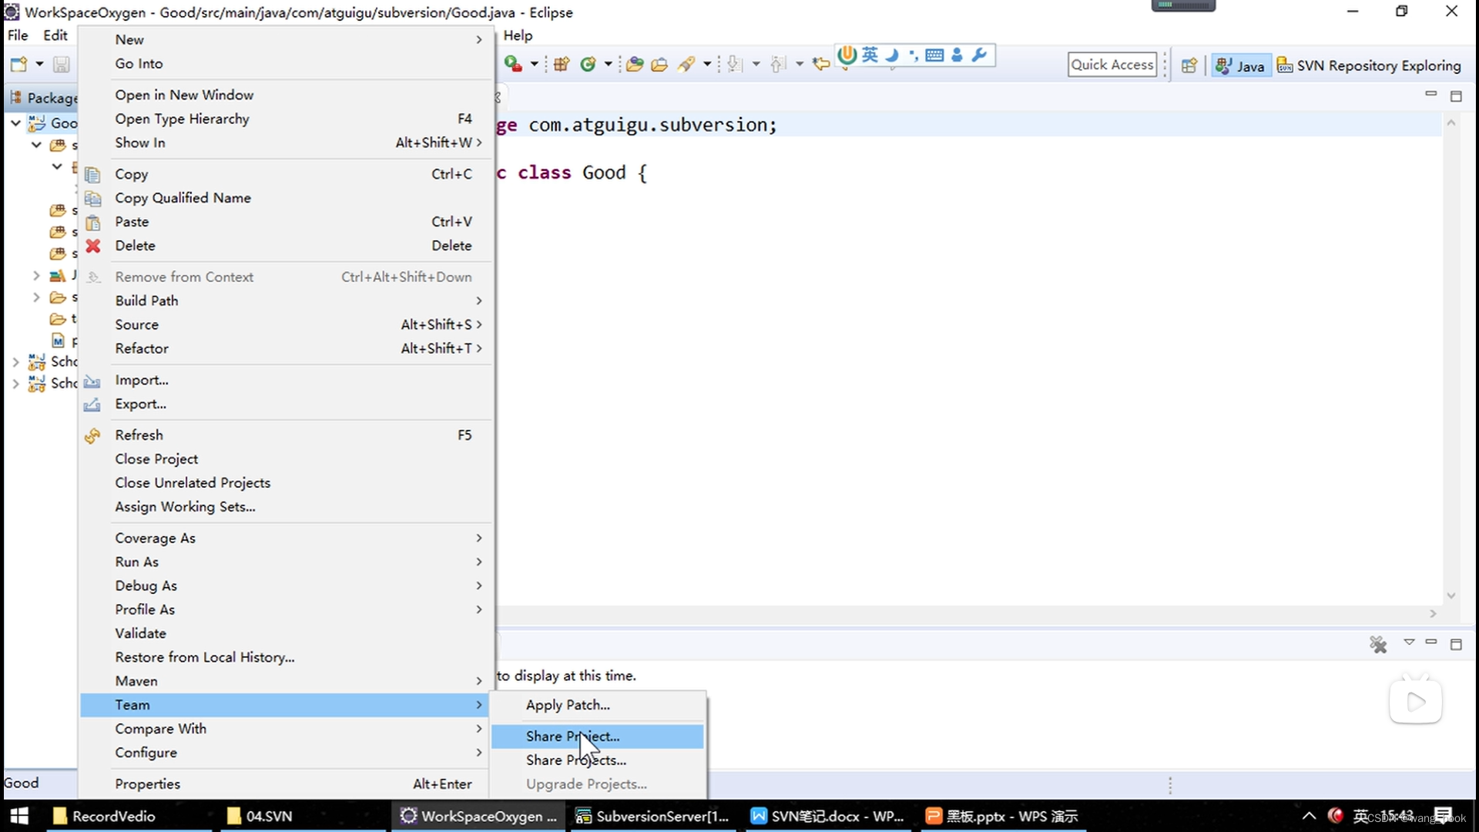
Task: Click the Save toolbar icon
Action: click(62, 65)
